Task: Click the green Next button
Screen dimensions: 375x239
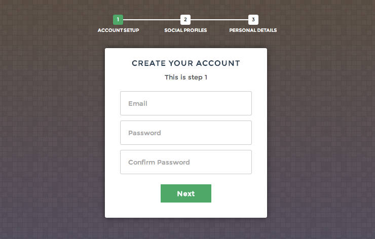Action: [x=186, y=193]
